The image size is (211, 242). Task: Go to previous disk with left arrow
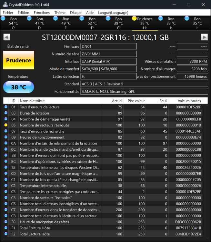pyautogui.click(x=6, y=37)
